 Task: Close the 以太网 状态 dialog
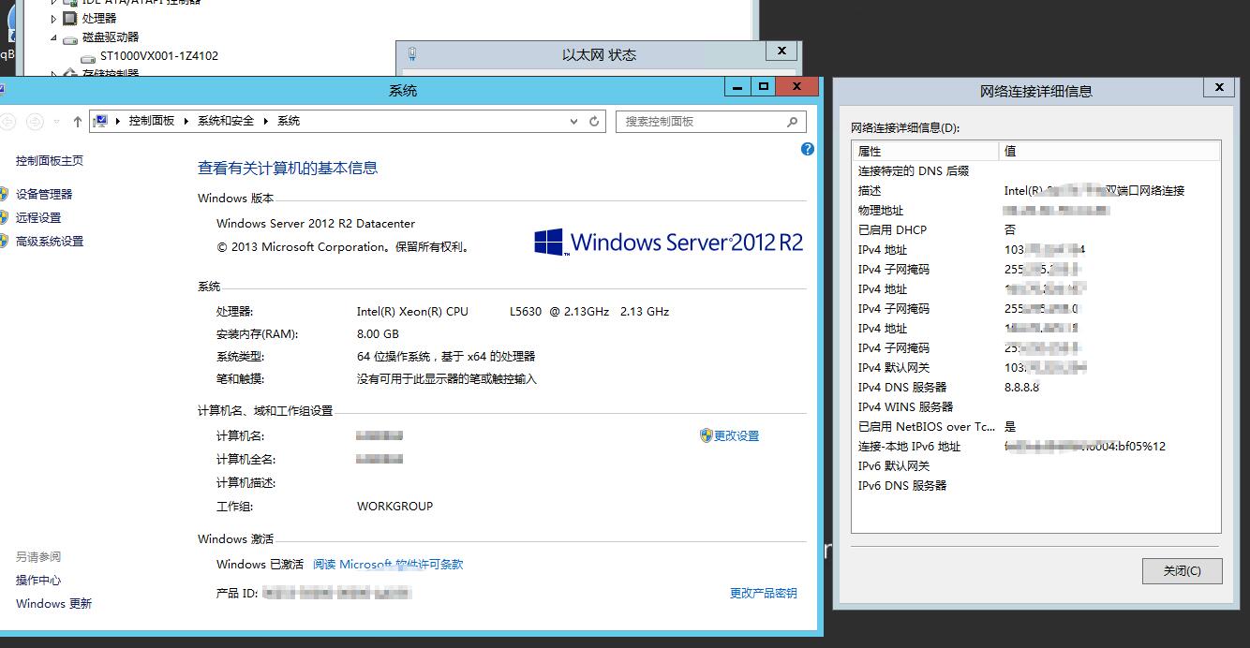781,51
